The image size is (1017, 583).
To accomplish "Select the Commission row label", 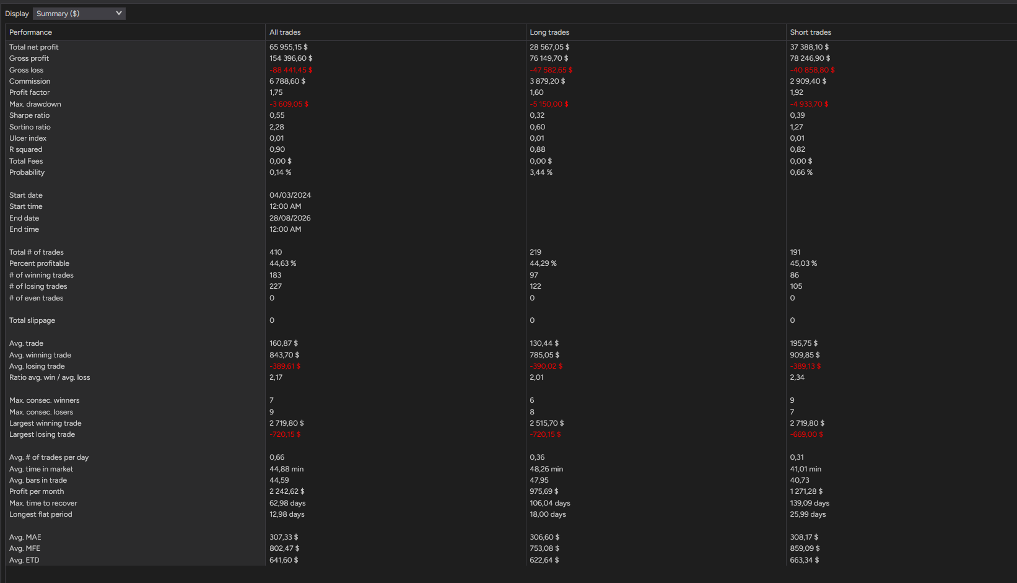I will [30, 81].
